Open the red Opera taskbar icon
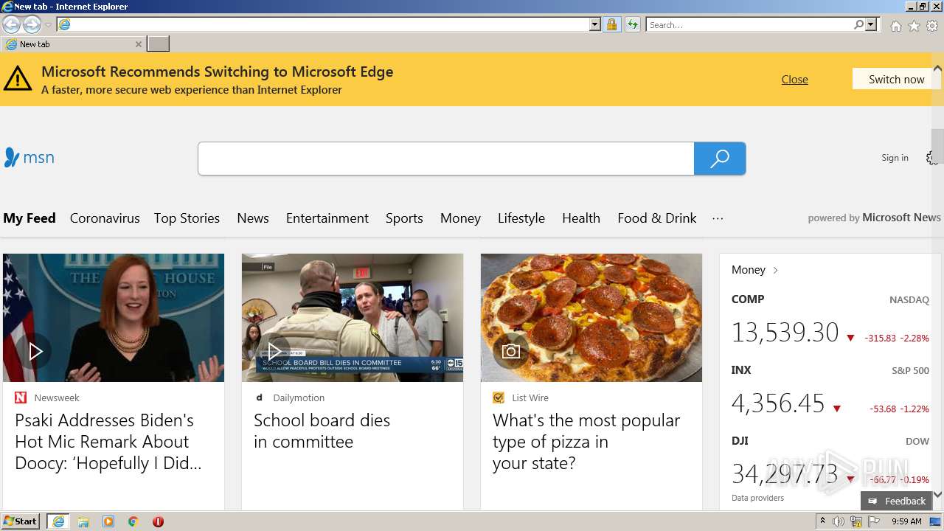This screenshot has width=944, height=531. pos(158,521)
